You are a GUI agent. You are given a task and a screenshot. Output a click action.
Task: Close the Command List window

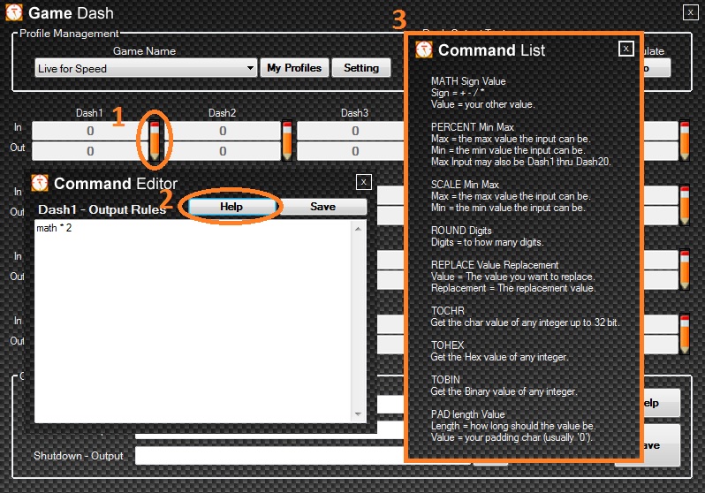pos(625,49)
